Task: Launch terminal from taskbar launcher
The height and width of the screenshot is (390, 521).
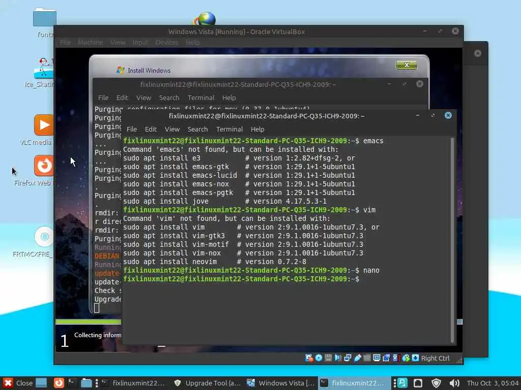Action: coord(72,383)
